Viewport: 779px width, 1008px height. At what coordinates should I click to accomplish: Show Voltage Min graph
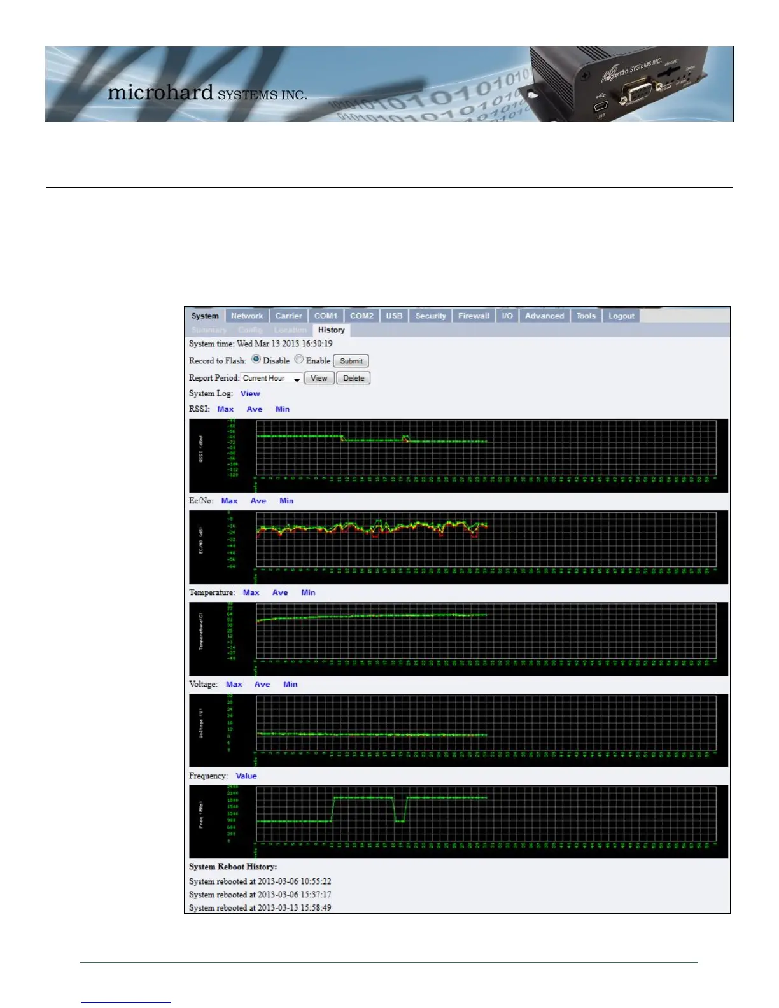[x=290, y=684]
